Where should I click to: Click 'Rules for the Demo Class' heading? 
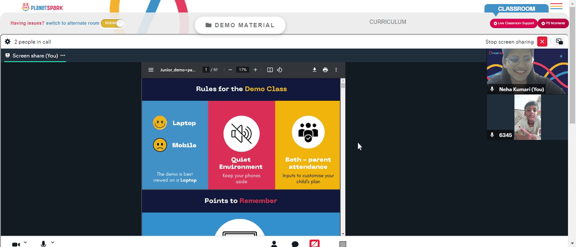(x=241, y=89)
